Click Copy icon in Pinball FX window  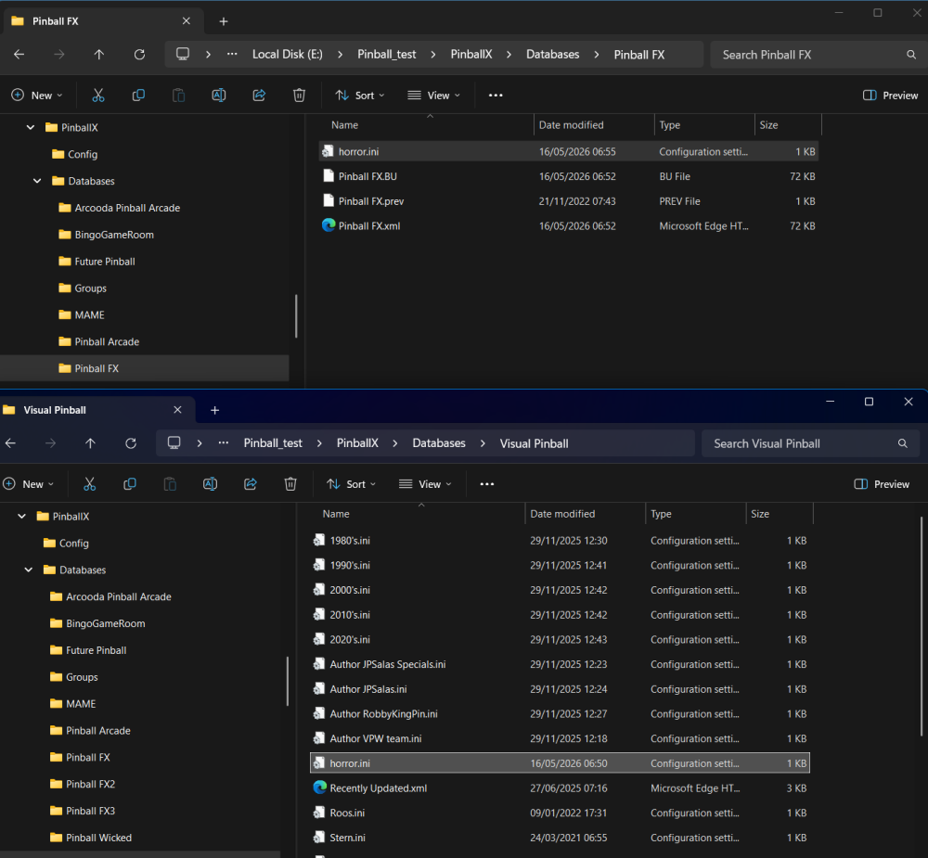[x=138, y=96]
